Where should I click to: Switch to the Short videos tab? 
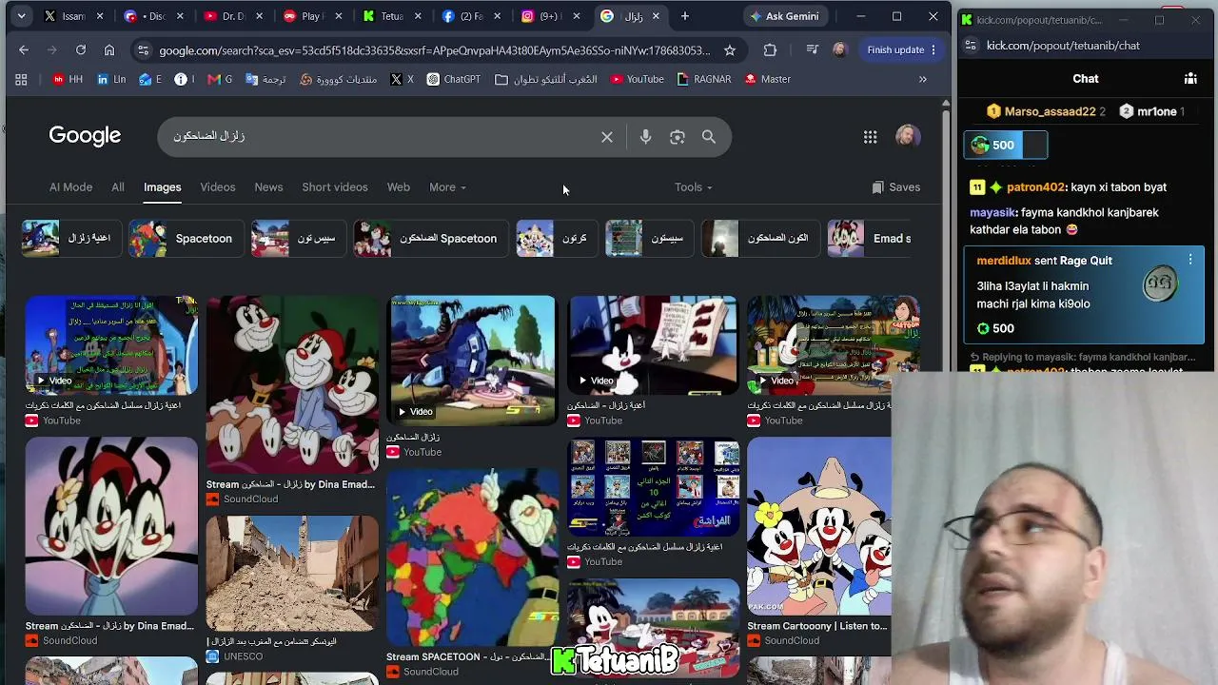[335, 187]
